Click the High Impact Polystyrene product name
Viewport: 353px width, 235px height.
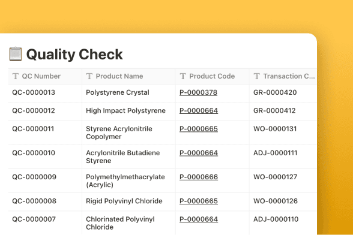pos(125,111)
